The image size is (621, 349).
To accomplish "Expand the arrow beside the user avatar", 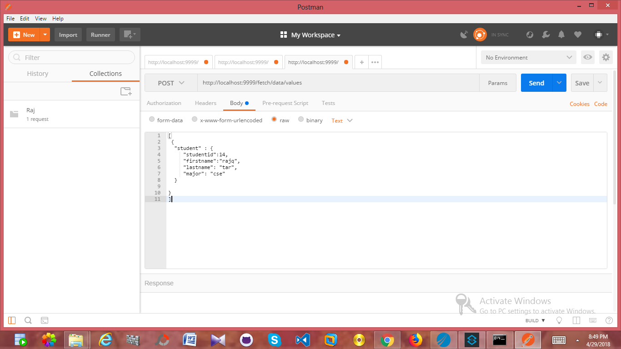I will click(x=607, y=35).
